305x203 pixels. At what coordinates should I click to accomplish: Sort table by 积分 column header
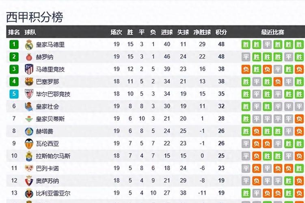click(221, 32)
